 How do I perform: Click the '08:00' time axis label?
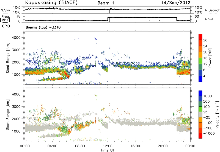point(80,146)
